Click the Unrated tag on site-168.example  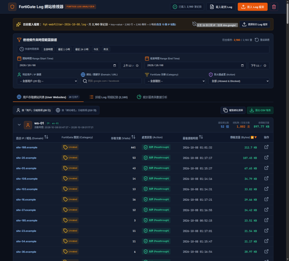click(x=70, y=147)
